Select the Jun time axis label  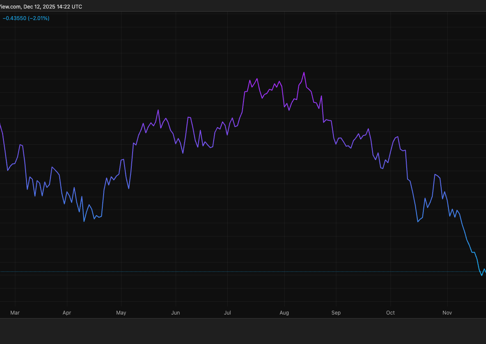click(175, 313)
